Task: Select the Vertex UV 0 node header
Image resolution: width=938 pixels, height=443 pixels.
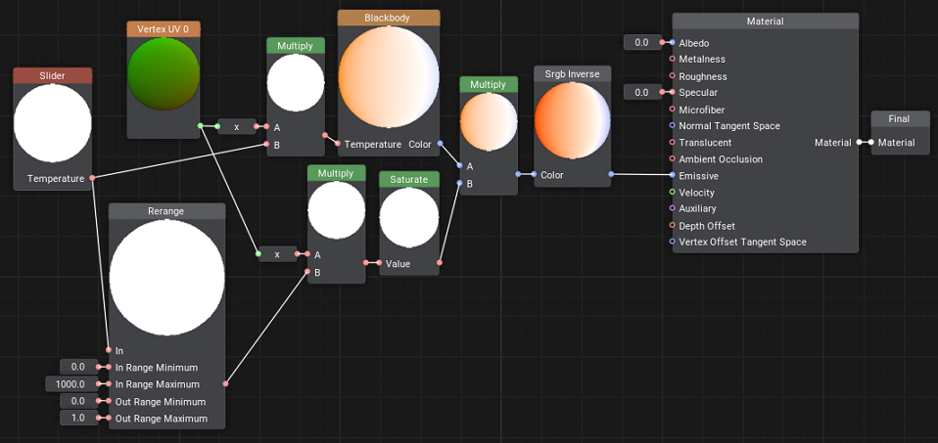Action: pos(164,29)
